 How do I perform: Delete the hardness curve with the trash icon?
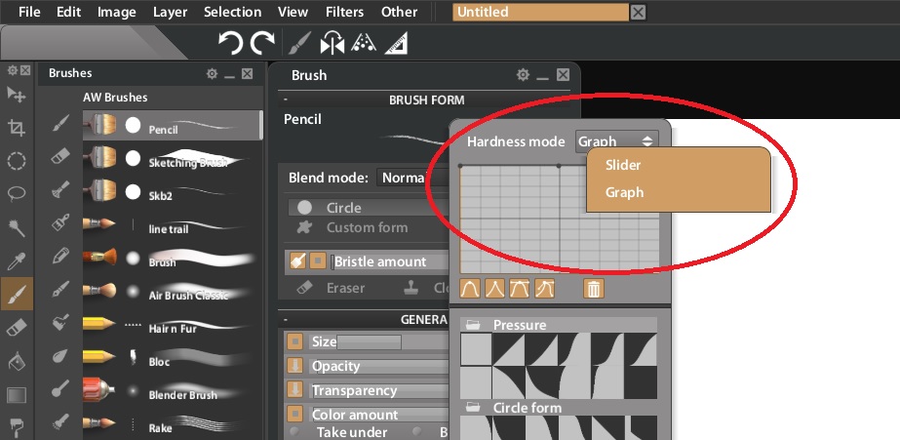coord(594,289)
